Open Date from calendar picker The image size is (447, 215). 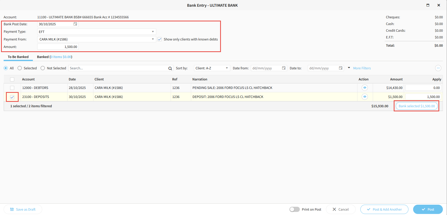pyautogui.click(x=284, y=68)
